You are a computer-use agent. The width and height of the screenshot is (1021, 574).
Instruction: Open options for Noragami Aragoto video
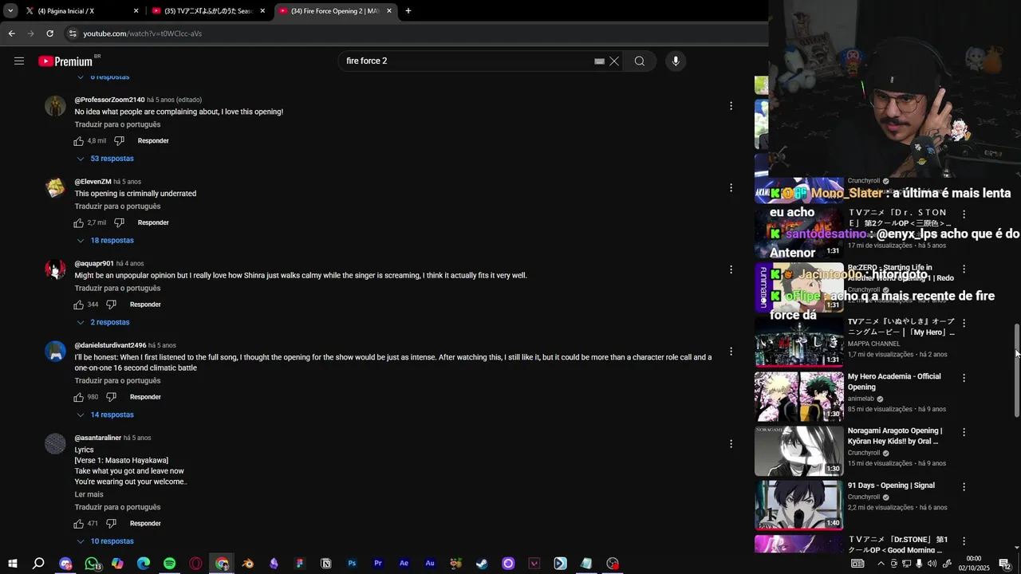[964, 432]
